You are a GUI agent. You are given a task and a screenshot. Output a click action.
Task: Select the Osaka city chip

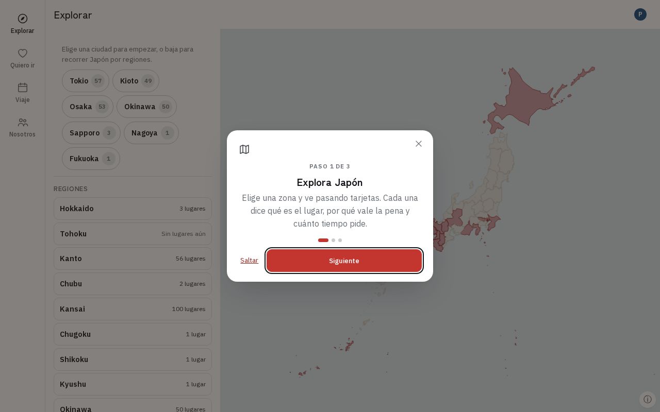tap(88, 107)
